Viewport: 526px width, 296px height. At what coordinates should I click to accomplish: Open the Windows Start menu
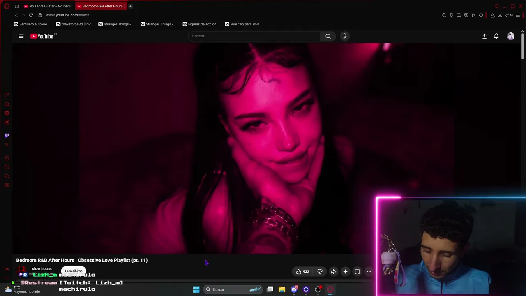pos(196,289)
